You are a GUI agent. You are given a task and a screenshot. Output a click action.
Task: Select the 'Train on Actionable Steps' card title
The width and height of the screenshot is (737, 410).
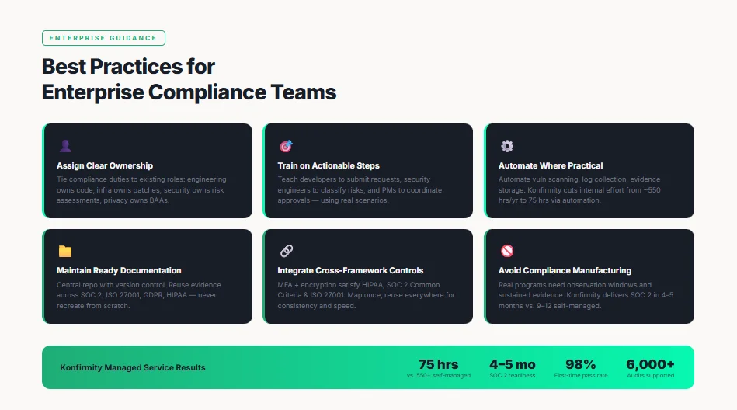pyautogui.click(x=328, y=165)
